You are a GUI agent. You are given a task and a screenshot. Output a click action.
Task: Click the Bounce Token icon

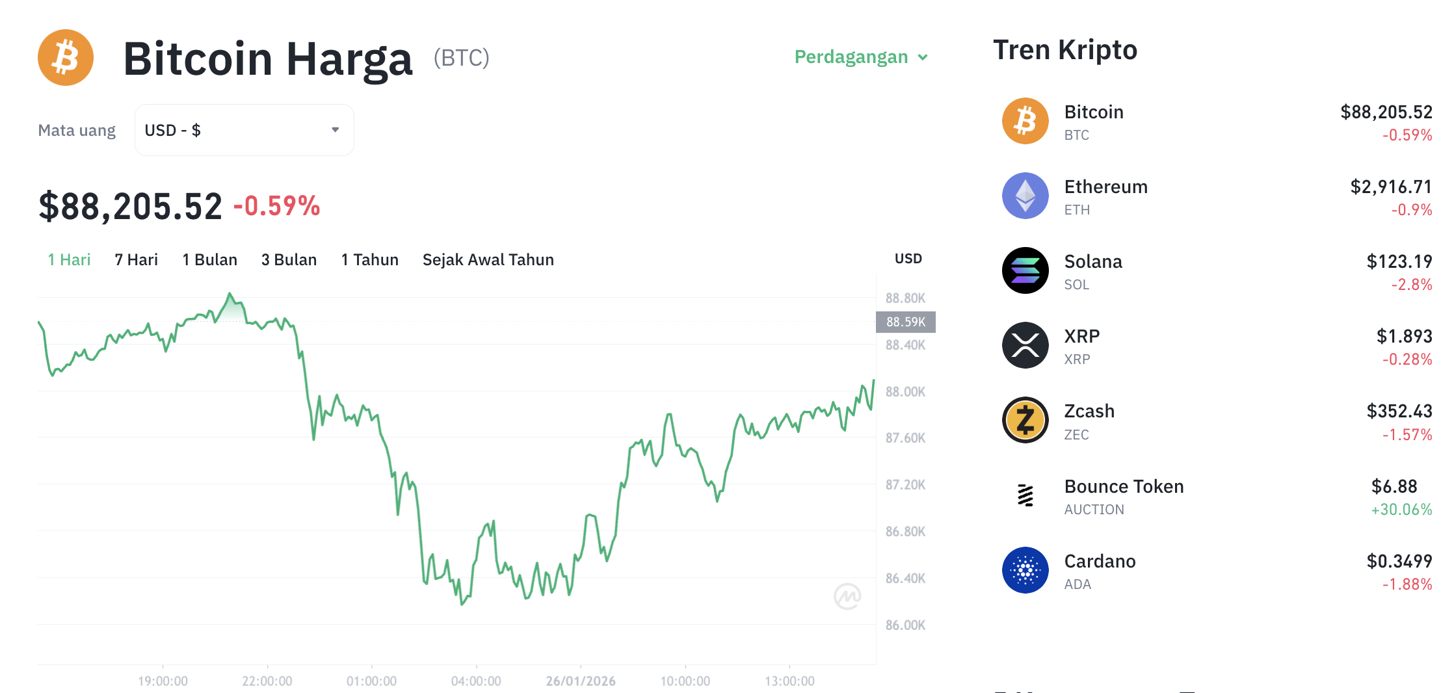coord(1025,495)
